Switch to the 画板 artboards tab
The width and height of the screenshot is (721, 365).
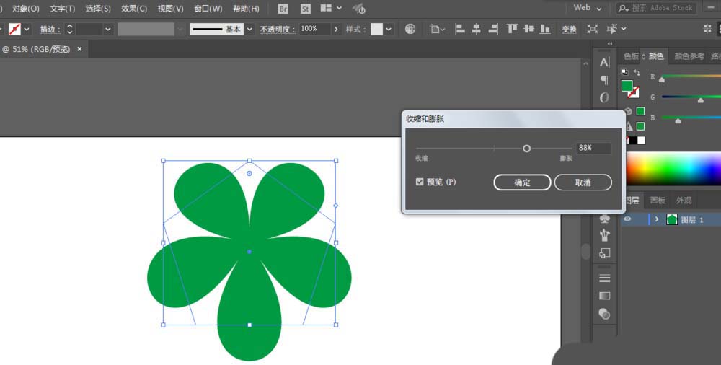(658, 201)
